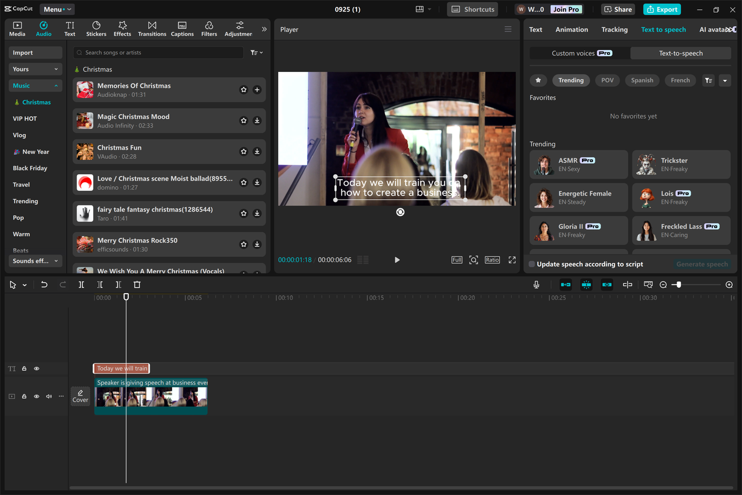Enable Update speech according to script checkbox

tap(532, 264)
